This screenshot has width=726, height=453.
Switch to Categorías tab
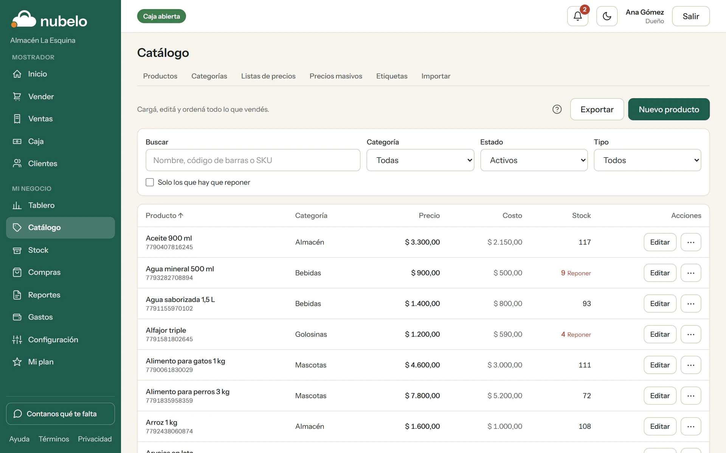click(209, 76)
